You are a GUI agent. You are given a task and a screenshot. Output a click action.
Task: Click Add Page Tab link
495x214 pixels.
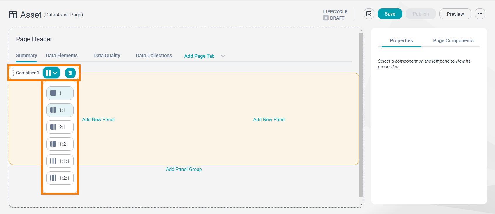pyautogui.click(x=199, y=56)
